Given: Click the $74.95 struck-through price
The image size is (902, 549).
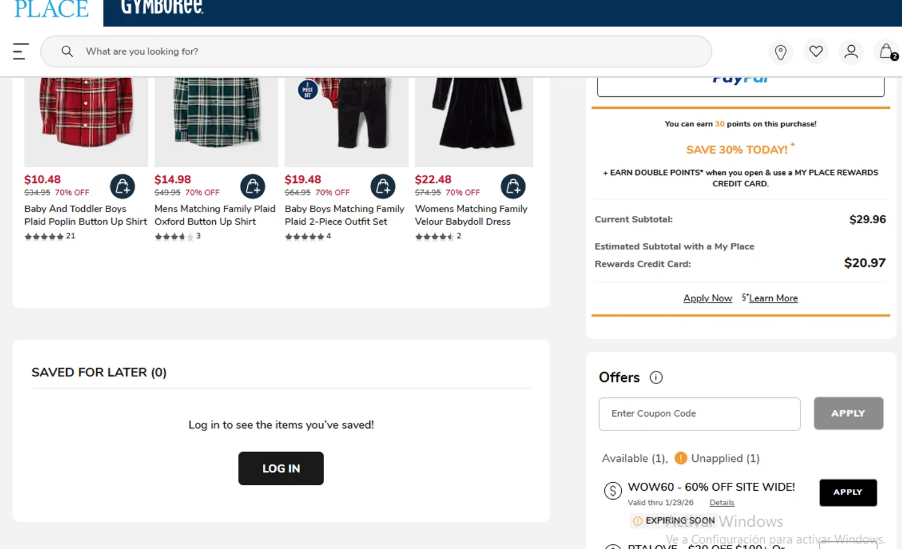Looking at the screenshot, I should point(428,193).
